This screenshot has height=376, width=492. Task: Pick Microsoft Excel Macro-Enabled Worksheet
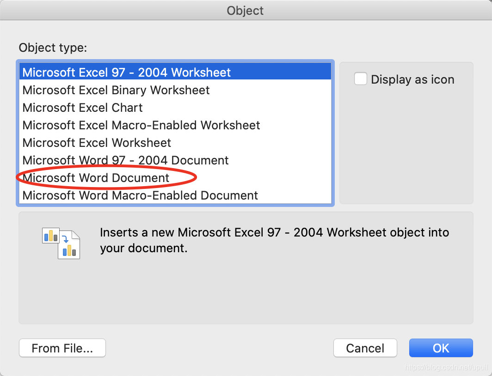pyautogui.click(x=175, y=125)
